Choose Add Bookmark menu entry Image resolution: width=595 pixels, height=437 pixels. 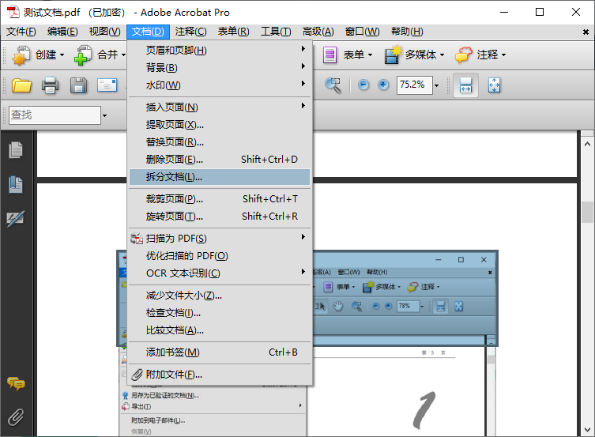pyautogui.click(x=220, y=352)
